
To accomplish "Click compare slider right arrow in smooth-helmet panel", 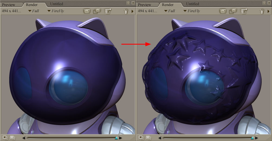I will [x=120, y=138].
